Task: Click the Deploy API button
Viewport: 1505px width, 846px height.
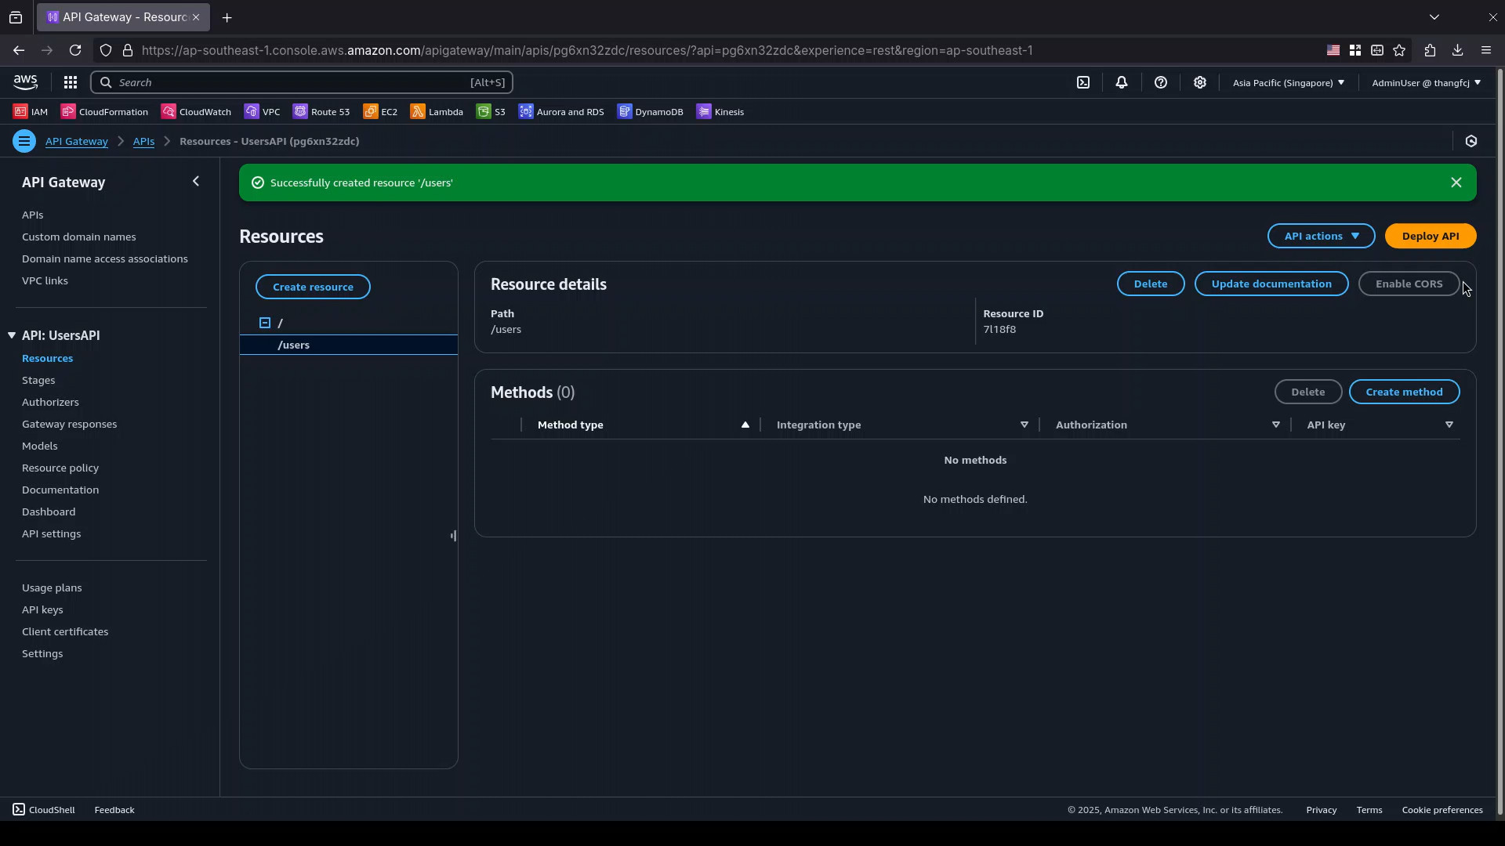Action: [1431, 236]
